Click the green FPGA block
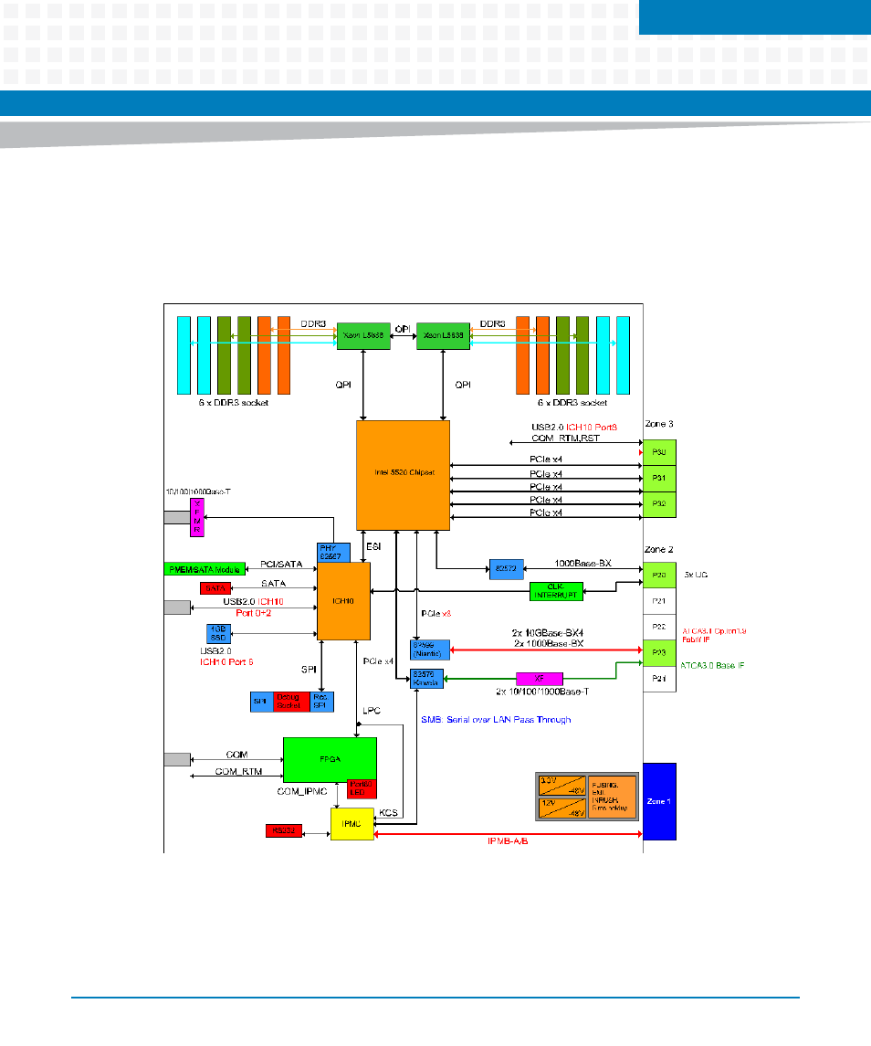871x1046 pixels. pos(331,759)
